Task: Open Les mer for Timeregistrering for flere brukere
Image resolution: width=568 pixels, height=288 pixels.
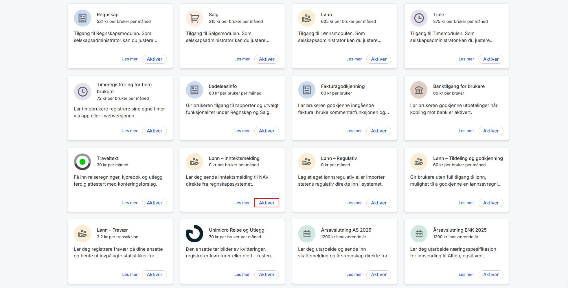Action: [130, 131]
